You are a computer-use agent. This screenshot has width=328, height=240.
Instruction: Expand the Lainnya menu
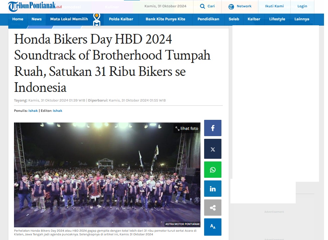click(x=302, y=19)
